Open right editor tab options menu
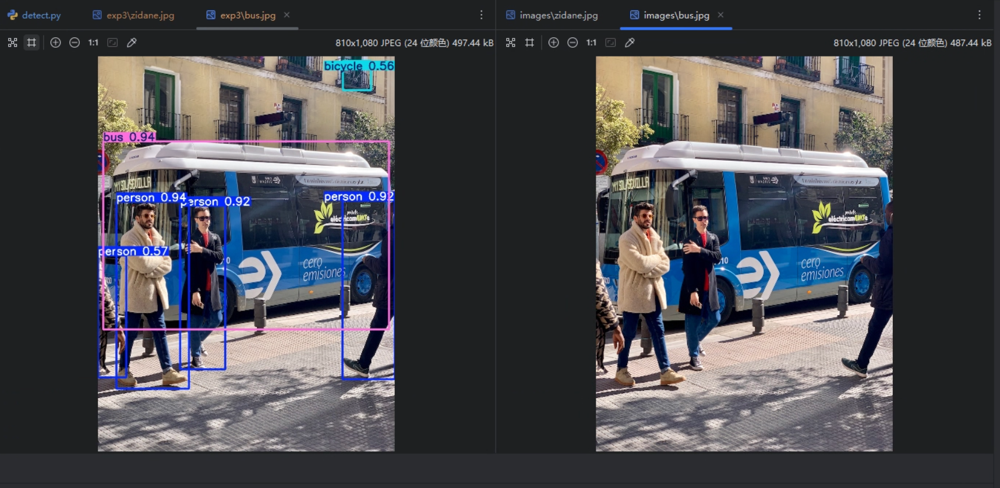Screen dimensions: 1000x488 click(979, 15)
